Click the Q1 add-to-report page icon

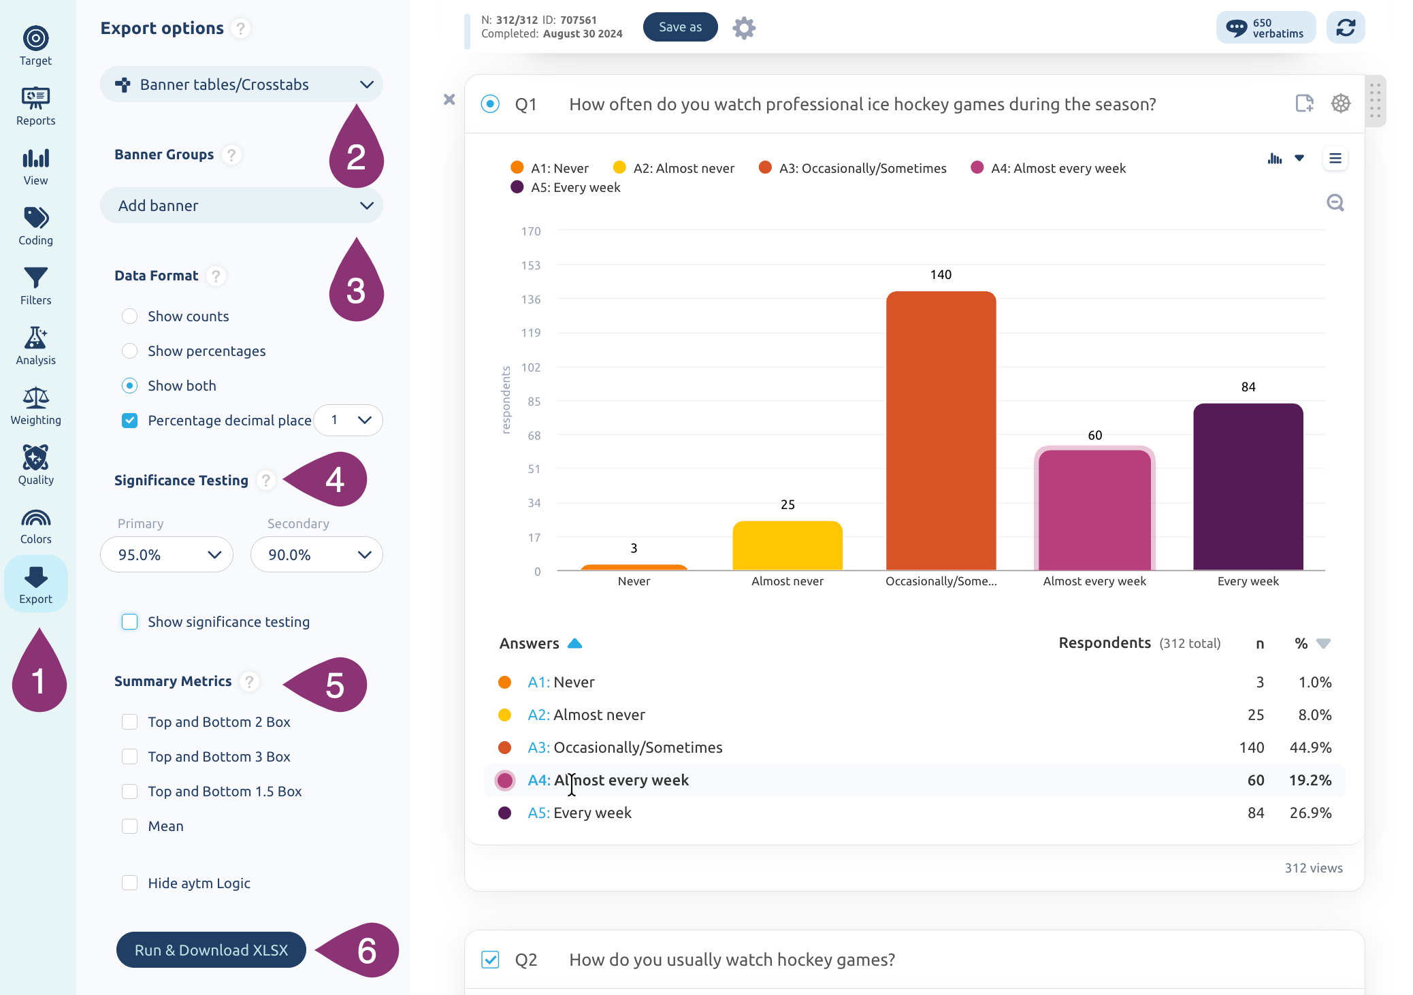[1303, 103]
